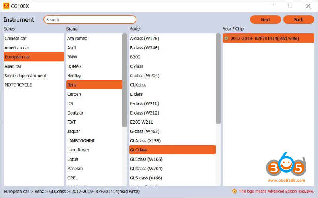Select Alfa romeo brand
This screenshot has width=318, height=198.
[x=94, y=38]
